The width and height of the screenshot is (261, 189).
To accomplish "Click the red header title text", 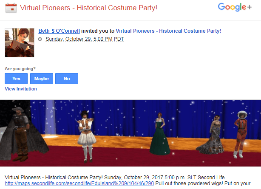I will click(x=88, y=8).
